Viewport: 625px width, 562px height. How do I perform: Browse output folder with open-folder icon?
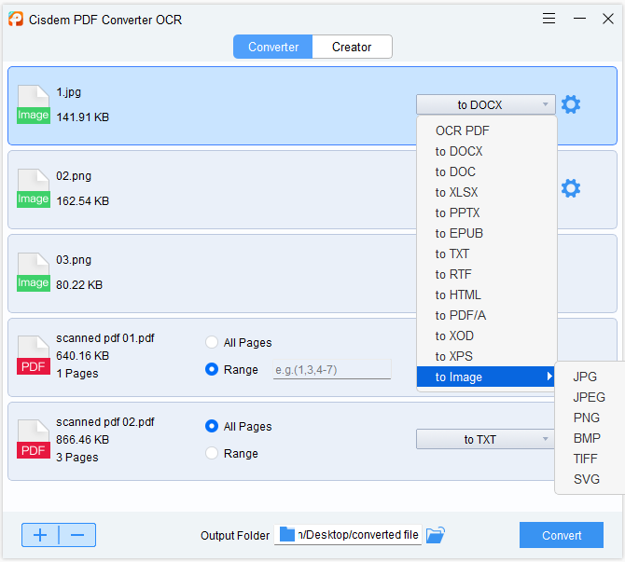pyautogui.click(x=436, y=535)
